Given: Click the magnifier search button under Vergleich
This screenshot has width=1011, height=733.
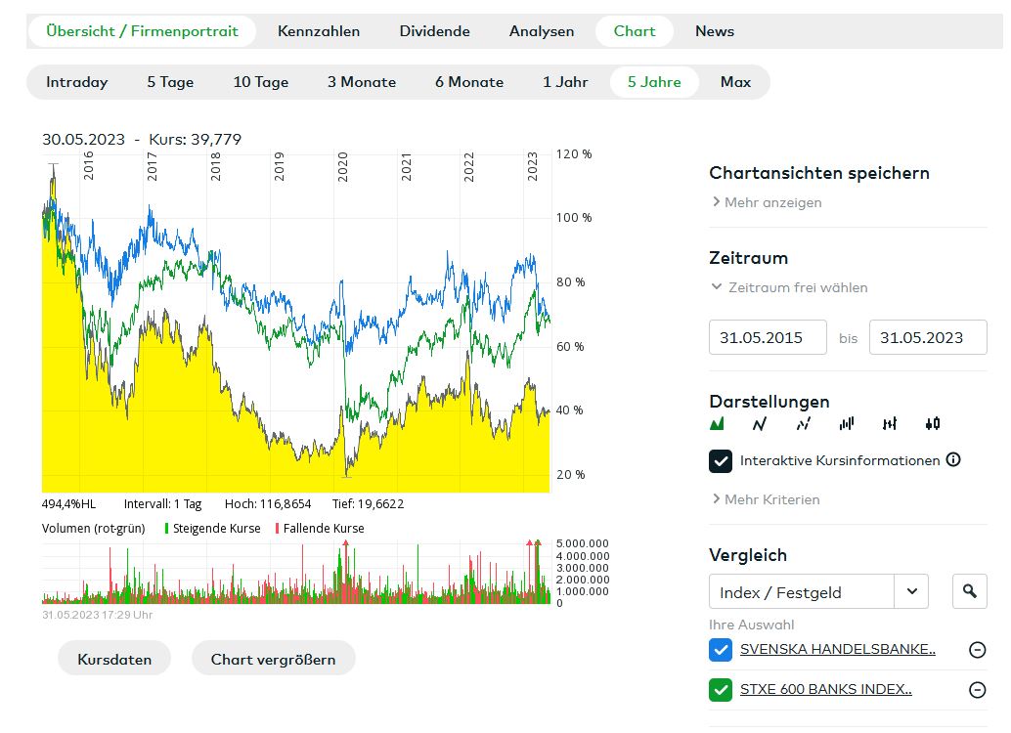Looking at the screenshot, I should [969, 591].
